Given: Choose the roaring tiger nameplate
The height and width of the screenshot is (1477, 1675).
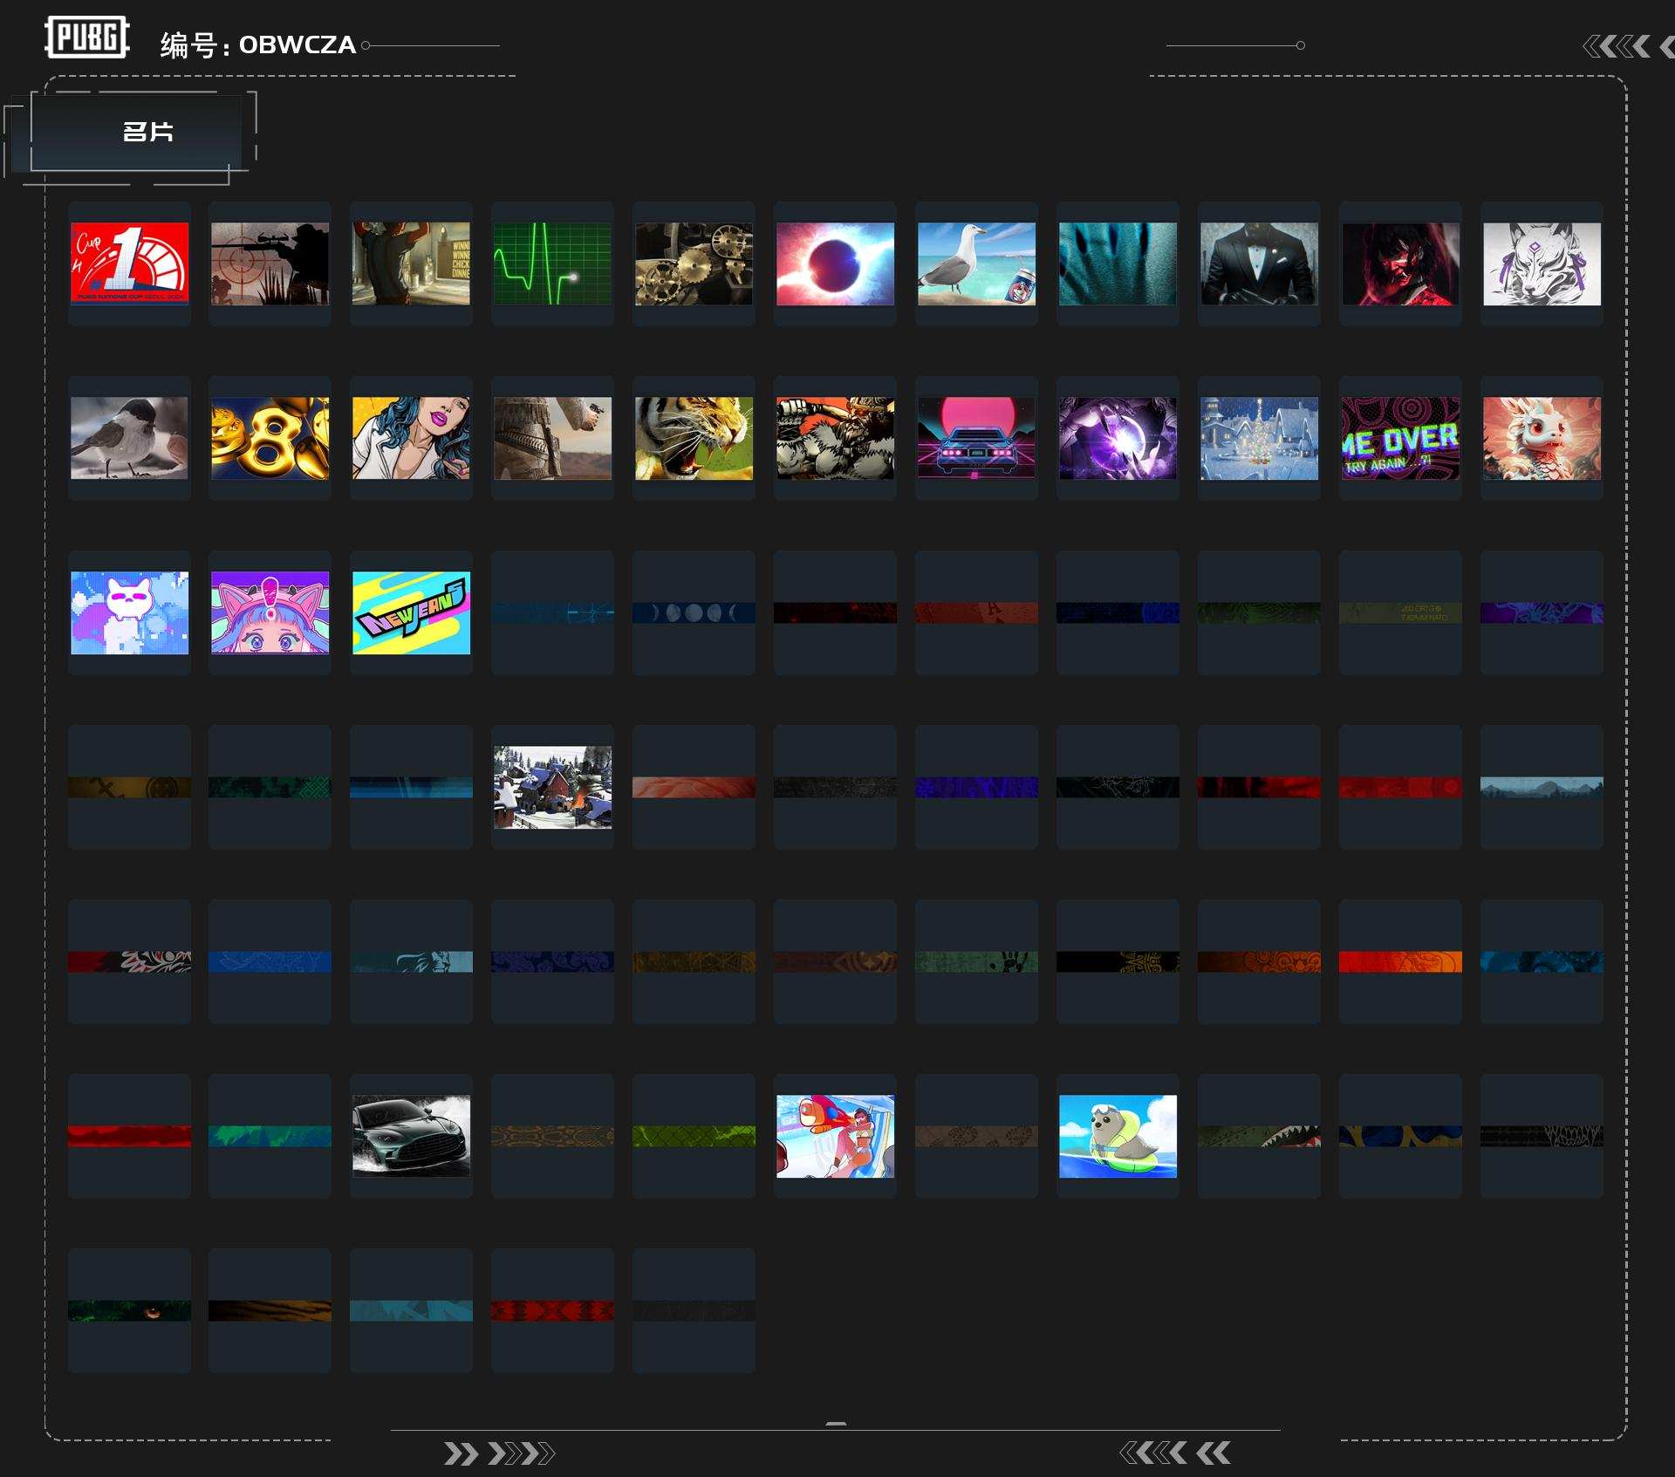Looking at the screenshot, I should coord(694,438).
